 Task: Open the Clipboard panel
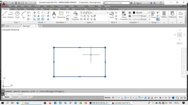pyautogui.click(x=172, y=15)
